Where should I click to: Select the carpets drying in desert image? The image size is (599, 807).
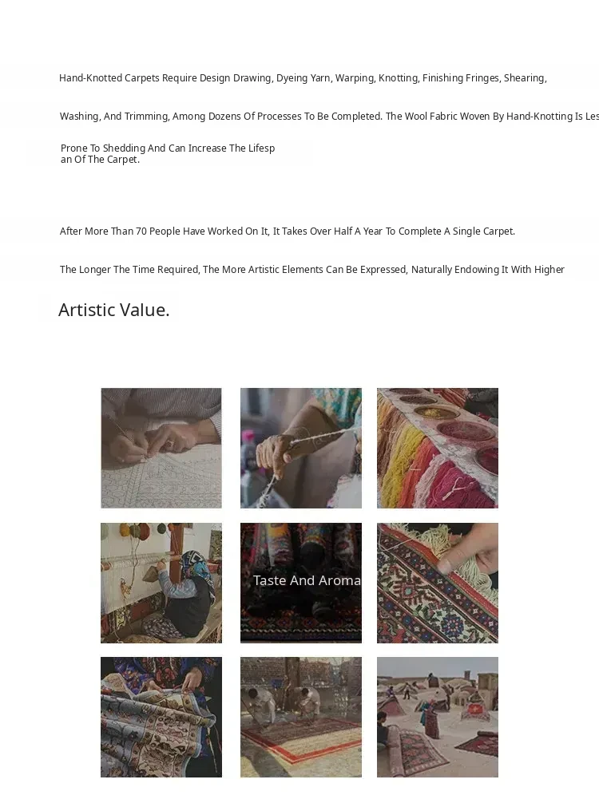click(x=438, y=717)
